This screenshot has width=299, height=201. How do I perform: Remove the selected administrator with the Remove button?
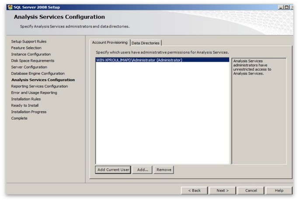(164, 169)
